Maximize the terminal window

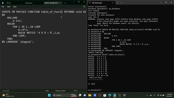coord(166,2)
